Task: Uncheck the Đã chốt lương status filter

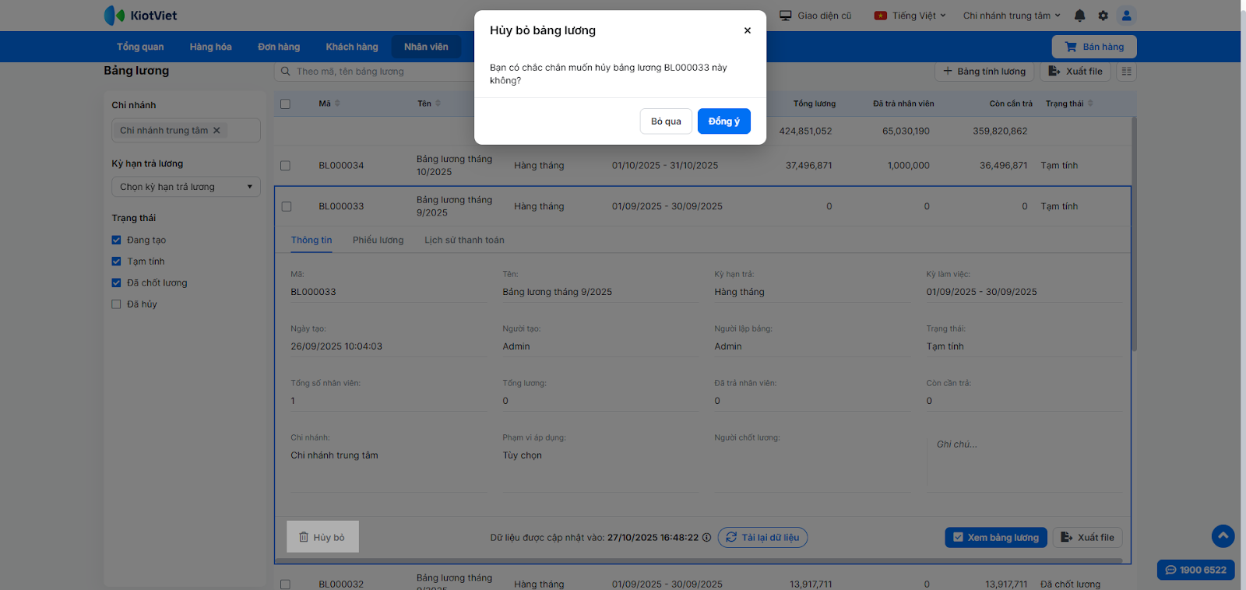Action: 116,283
